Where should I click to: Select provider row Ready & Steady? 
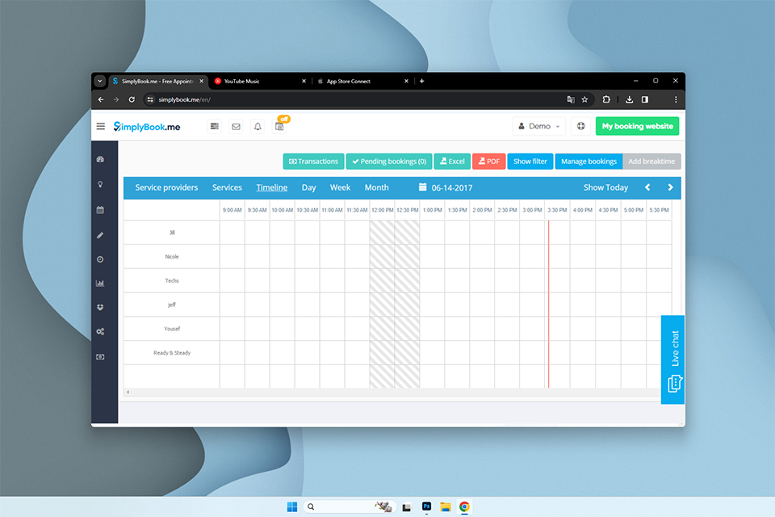(171, 353)
